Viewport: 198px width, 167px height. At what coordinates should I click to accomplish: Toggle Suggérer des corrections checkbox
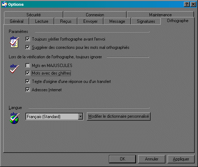point(28,47)
